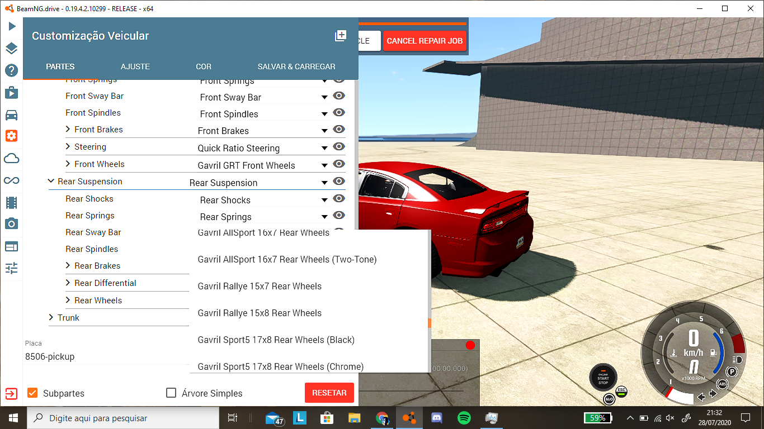Click the parking brake P indicator
Image resolution: width=764 pixels, height=429 pixels.
click(732, 371)
